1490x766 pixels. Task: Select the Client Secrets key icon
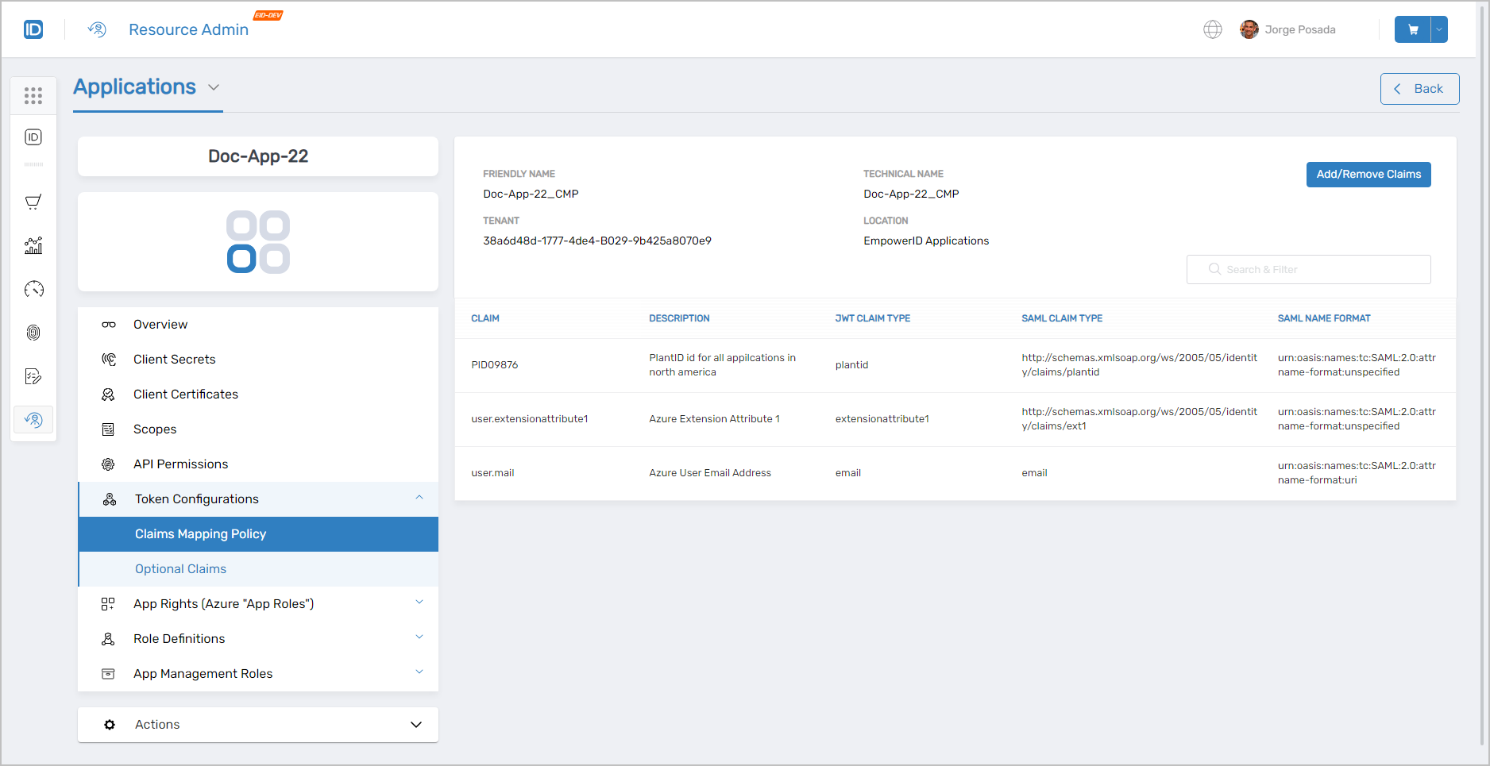click(x=109, y=359)
